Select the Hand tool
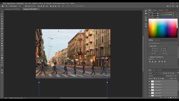This screenshot has height=101, width=179. [x=2, y=58]
